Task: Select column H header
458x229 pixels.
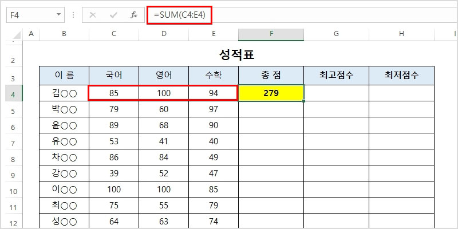Action: tap(402, 34)
